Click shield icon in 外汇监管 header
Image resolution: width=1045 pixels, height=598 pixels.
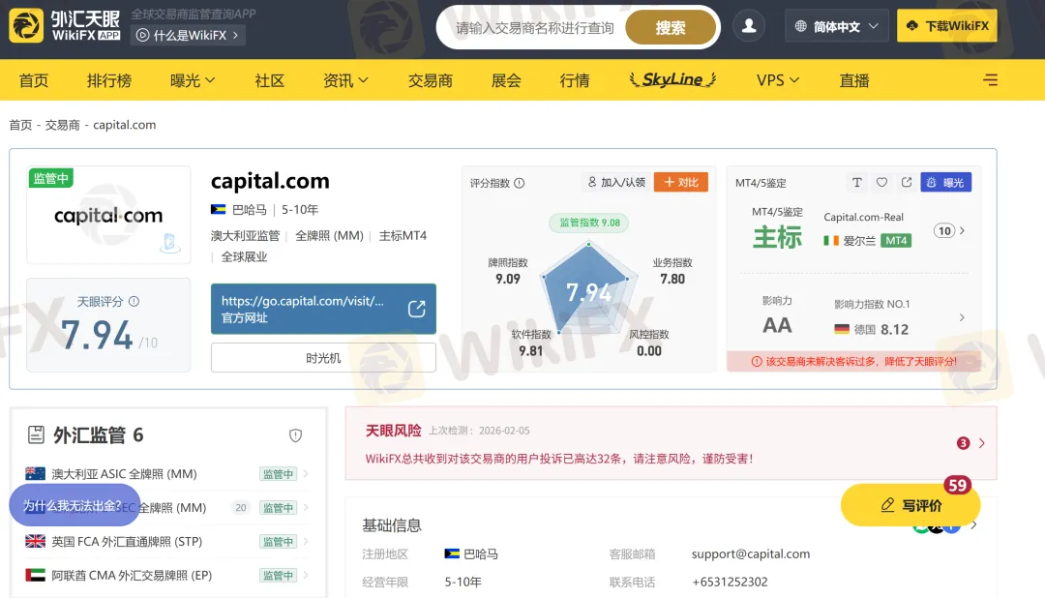point(296,435)
